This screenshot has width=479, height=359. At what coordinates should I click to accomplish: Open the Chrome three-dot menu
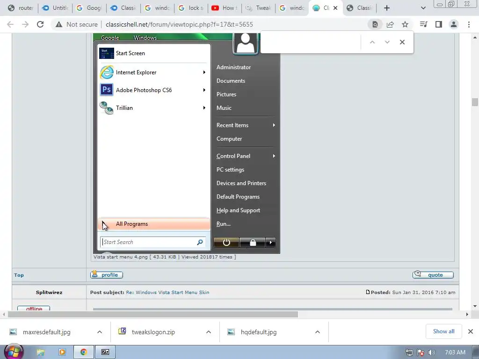[x=469, y=24]
